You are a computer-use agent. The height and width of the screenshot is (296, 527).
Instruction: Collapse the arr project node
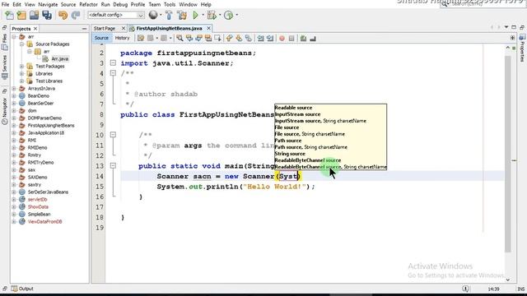(14, 36)
